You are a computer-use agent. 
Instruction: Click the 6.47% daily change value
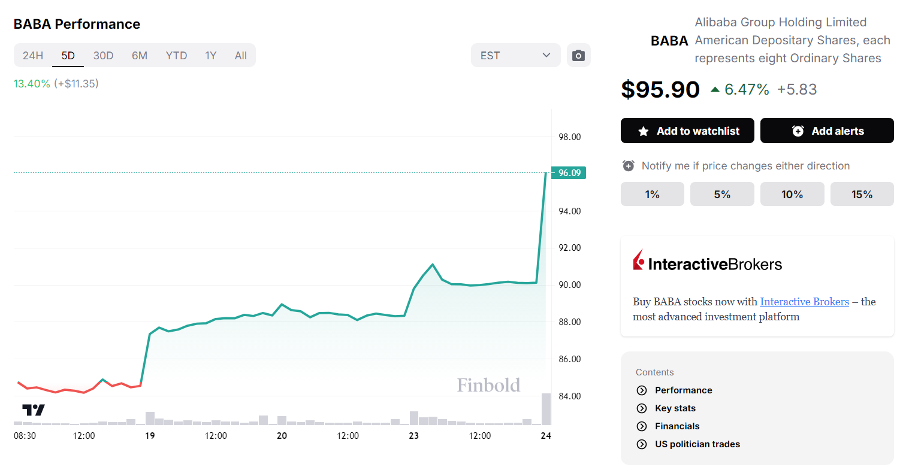coord(747,90)
